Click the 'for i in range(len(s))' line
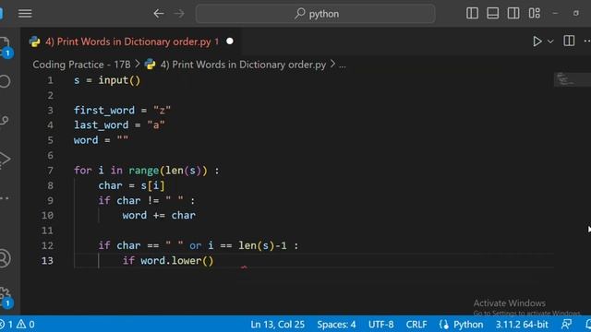The height and width of the screenshot is (332, 591). click(146, 171)
